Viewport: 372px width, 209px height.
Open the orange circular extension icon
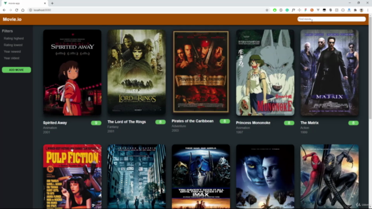(312, 10)
